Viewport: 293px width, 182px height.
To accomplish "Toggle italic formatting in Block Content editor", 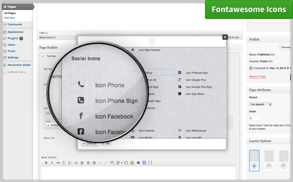I will tap(52, 163).
